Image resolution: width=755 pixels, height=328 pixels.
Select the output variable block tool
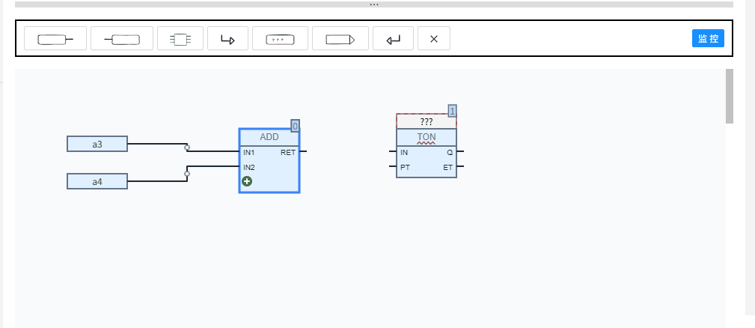point(122,38)
